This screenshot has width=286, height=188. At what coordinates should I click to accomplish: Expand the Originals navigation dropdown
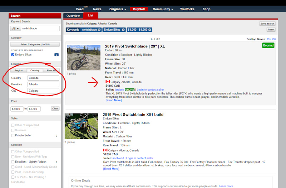point(118,9)
